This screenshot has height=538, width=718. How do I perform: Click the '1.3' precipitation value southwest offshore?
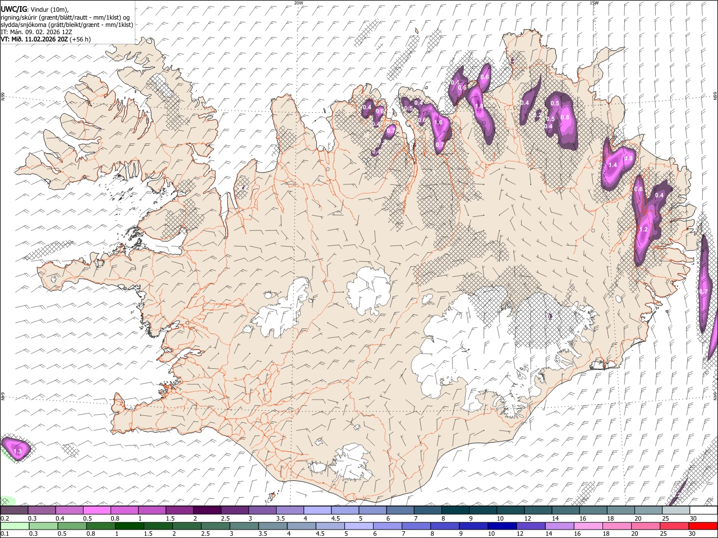tap(17, 451)
